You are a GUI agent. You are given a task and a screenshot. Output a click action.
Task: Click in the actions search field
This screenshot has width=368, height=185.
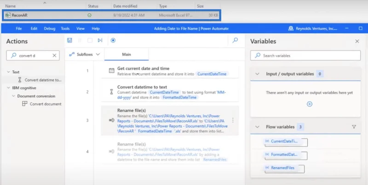33,56
